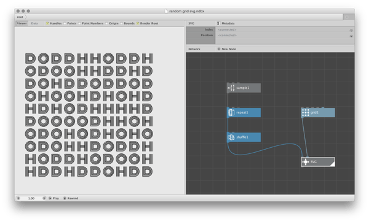This screenshot has height=222, width=369.
Task: Toggle the Origin checkbox
Action: [x=106, y=23]
